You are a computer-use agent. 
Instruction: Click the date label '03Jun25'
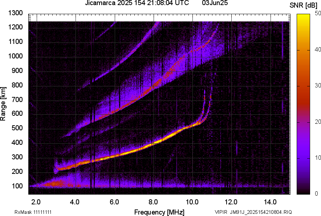click(x=215, y=3)
